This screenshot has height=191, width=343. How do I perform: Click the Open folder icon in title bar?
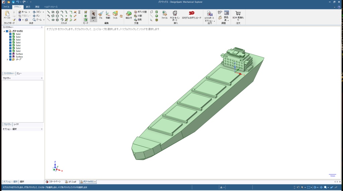[x=9, y=2]
